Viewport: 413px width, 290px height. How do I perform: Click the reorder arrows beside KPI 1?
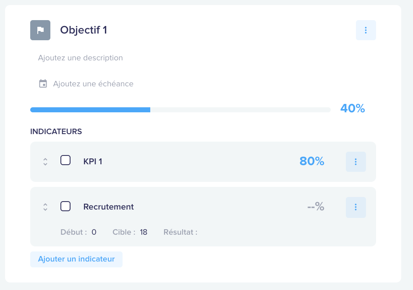click(45, 162)
